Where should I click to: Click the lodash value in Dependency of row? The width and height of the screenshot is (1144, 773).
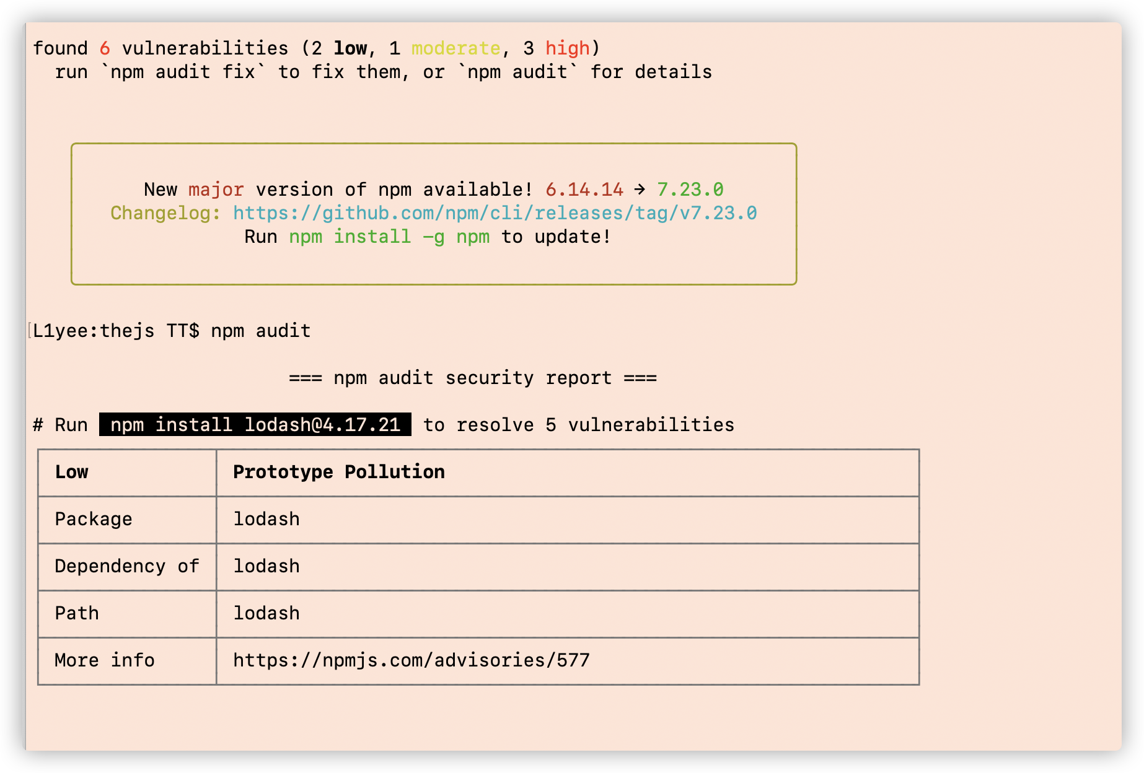[266, 566]
